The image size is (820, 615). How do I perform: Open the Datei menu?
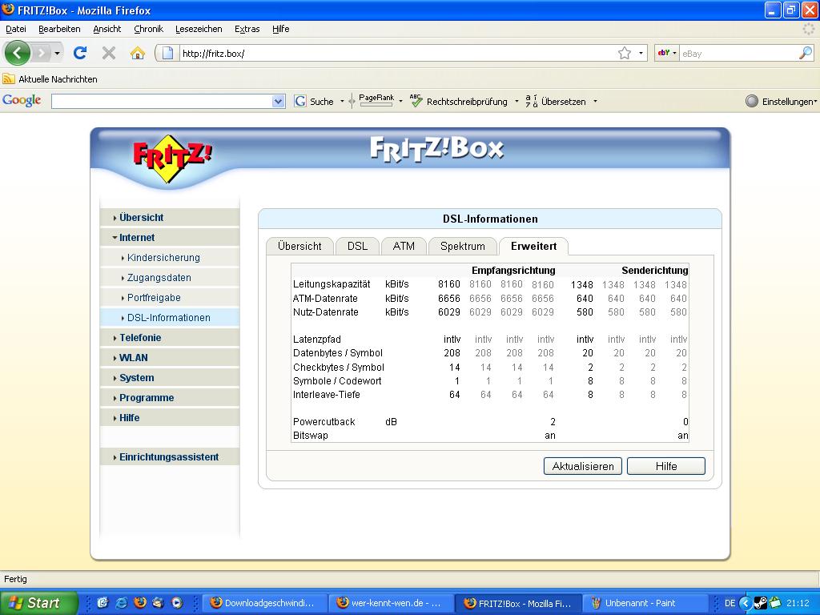coord(16,29)
